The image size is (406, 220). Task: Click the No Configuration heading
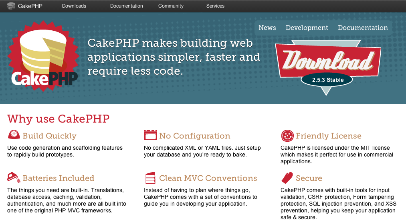194,136
